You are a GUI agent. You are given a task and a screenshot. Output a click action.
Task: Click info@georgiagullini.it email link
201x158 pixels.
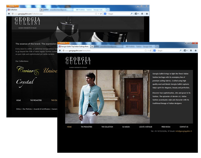[184, 131]
